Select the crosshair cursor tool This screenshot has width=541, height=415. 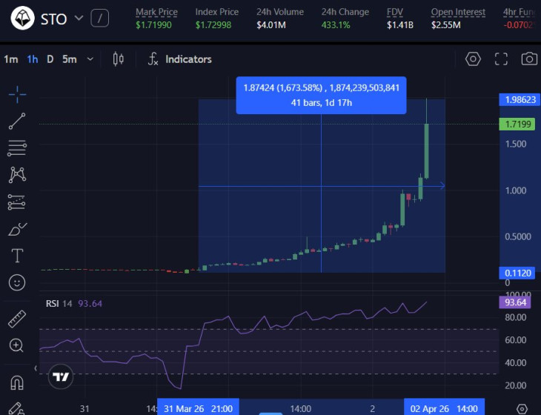(x=17, y=94)
